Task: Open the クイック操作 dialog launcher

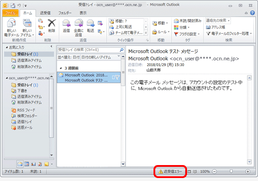Action: tap(147, 40)
